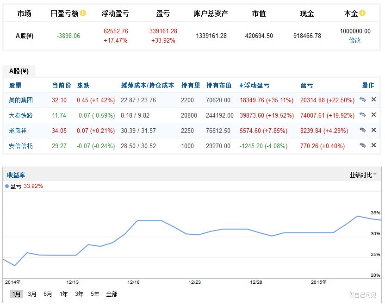Click the trade arrows icon for 老凤祥

(x=363, y=130)
